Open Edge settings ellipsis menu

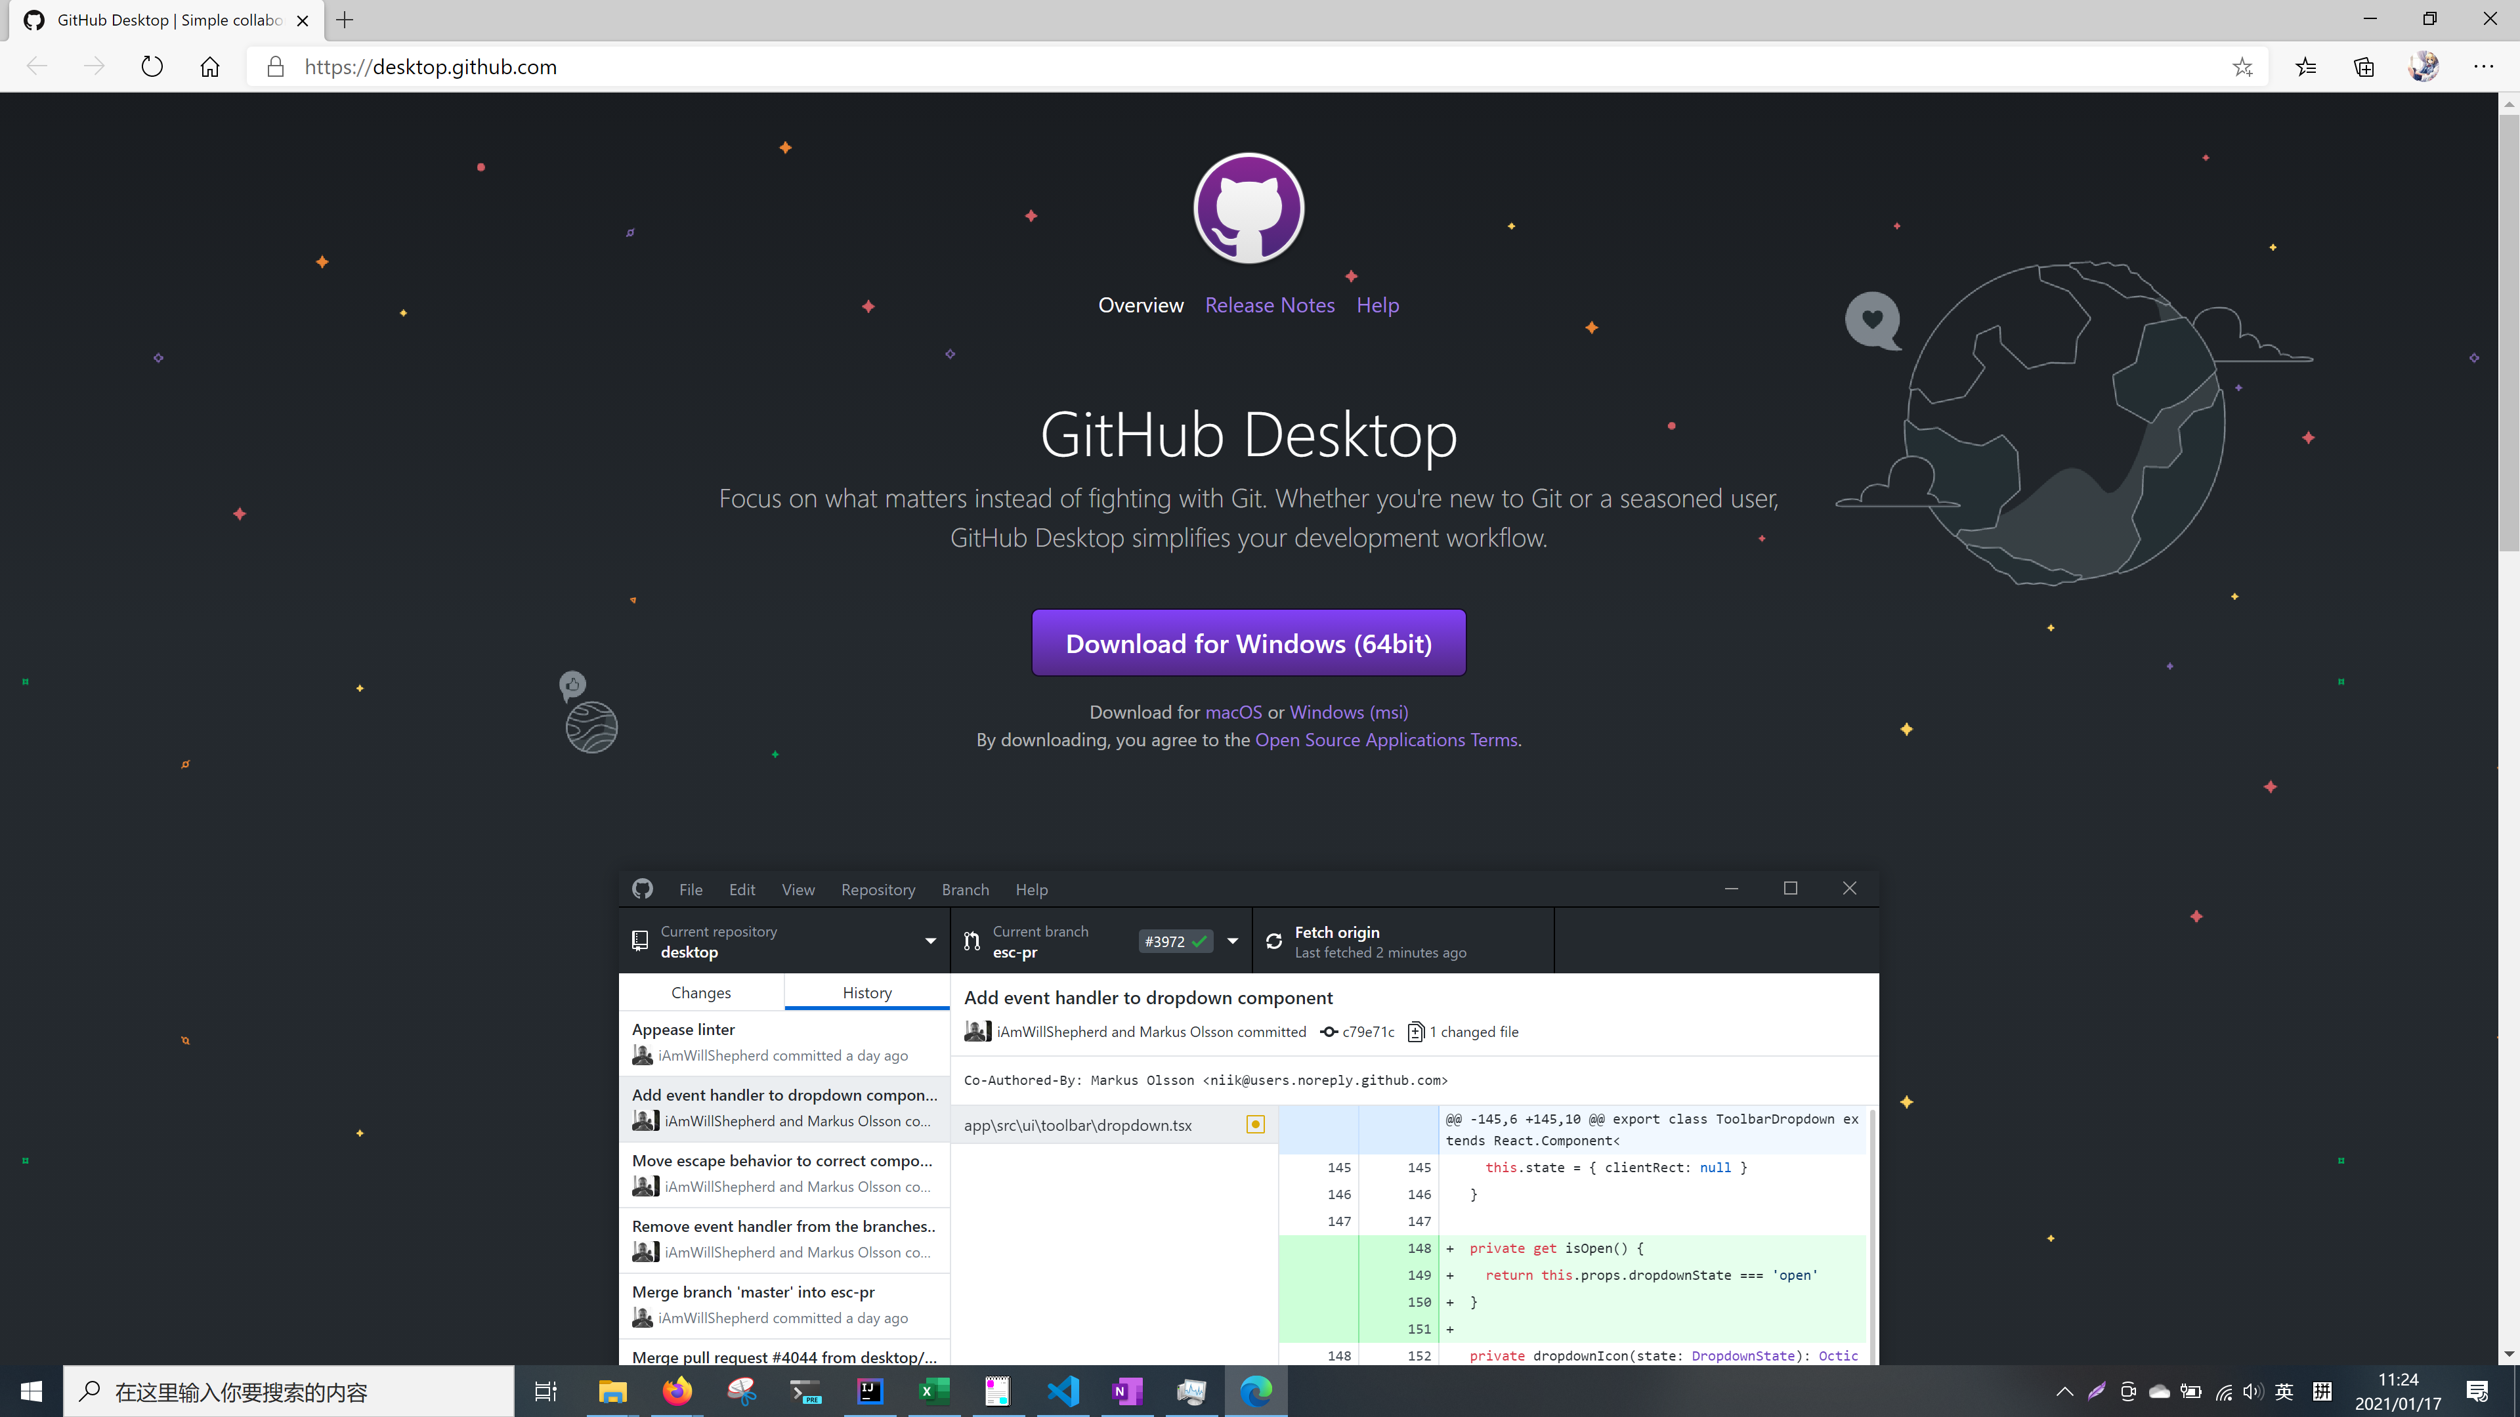click(2483, 66)
